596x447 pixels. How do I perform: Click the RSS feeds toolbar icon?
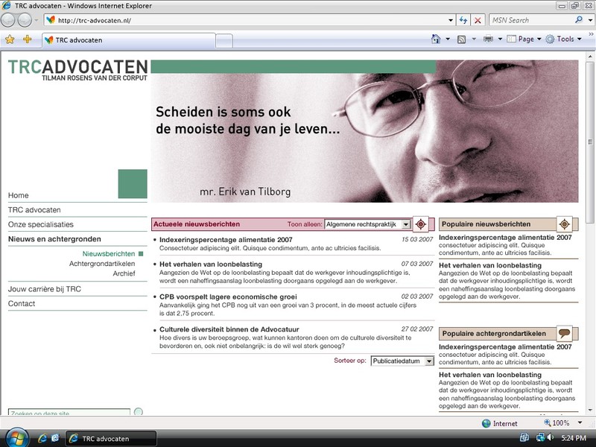tap(462, 39)
